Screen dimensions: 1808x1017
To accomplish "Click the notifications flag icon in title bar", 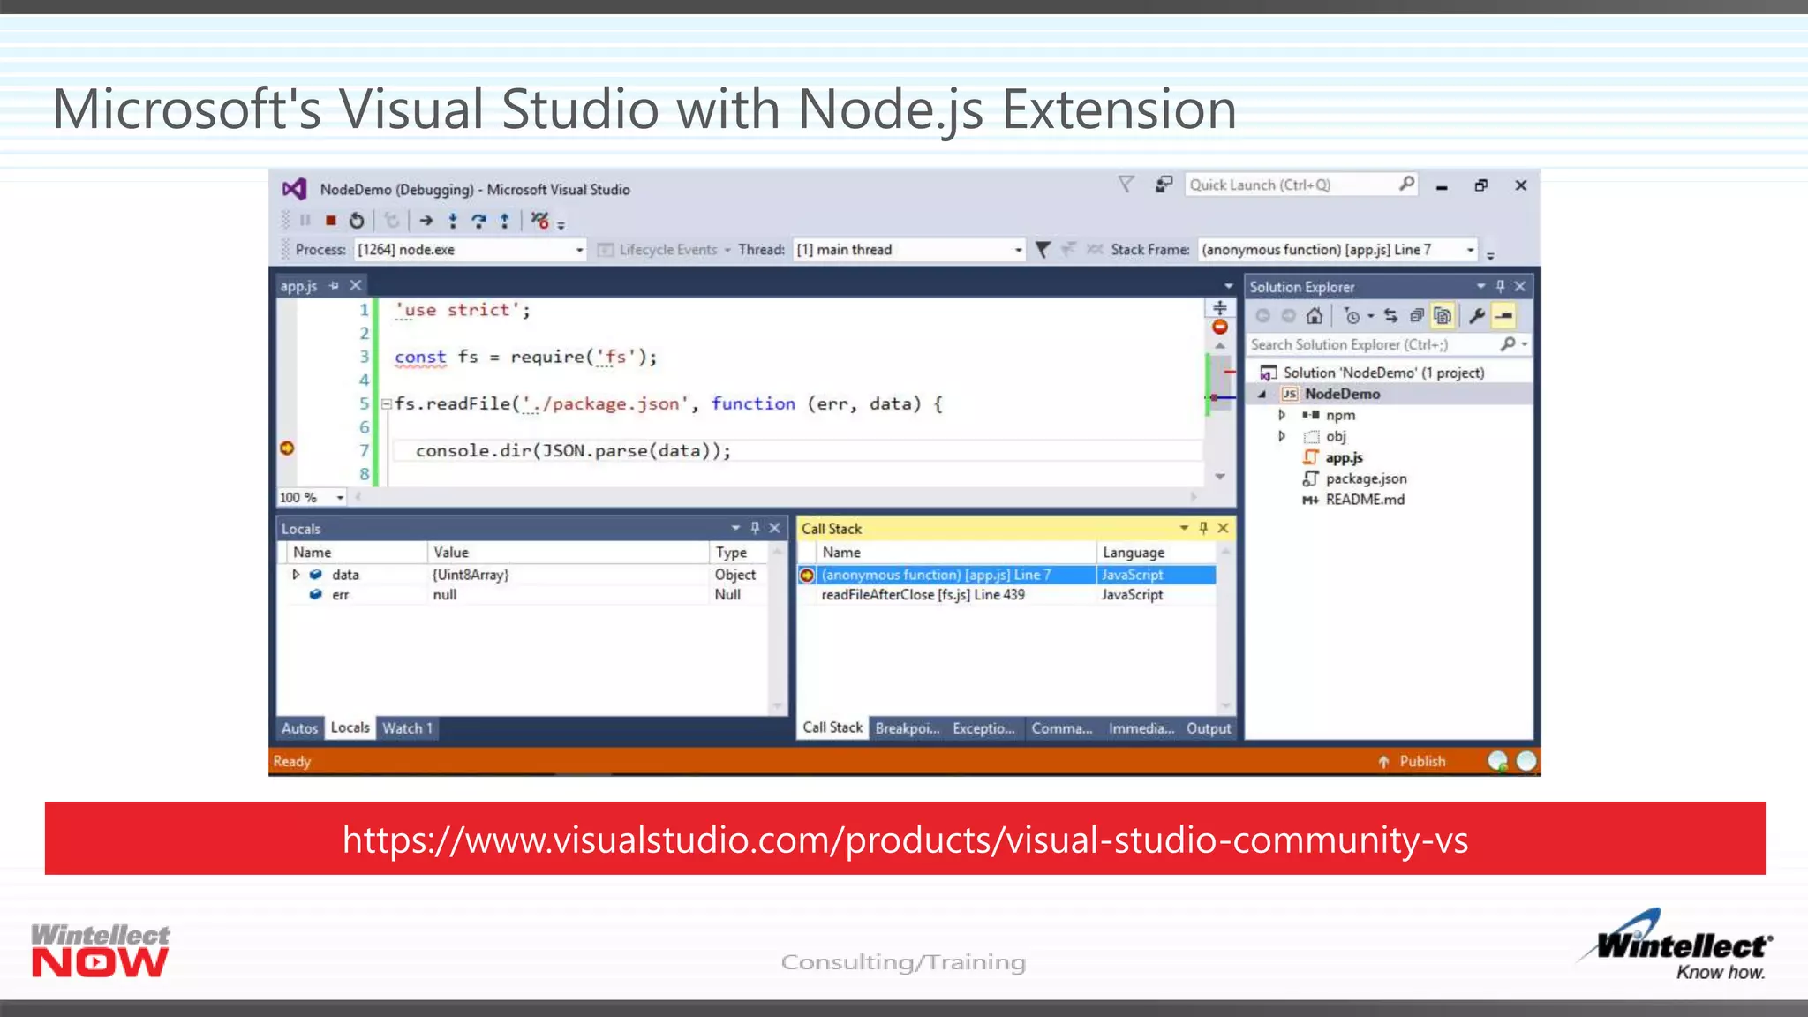I will [1126, 185].
